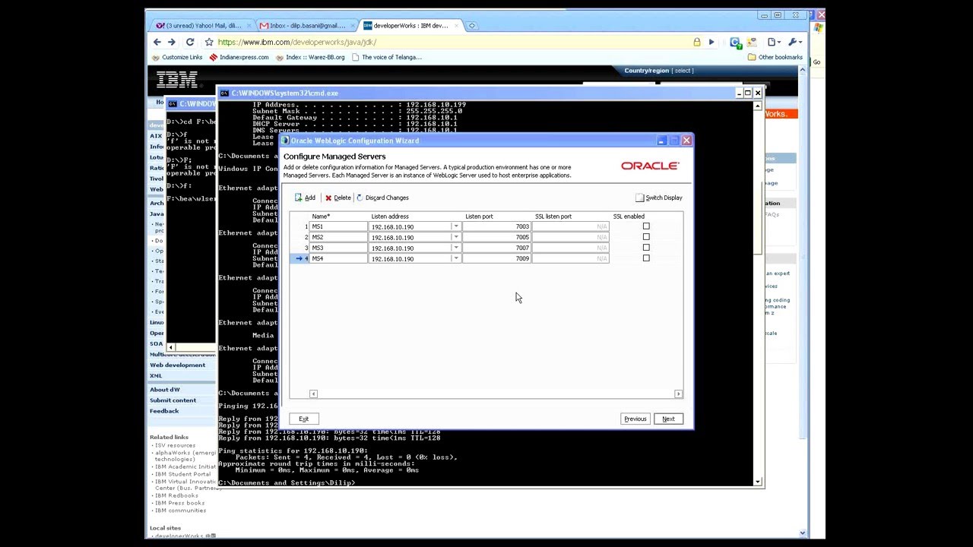Go back with the Previous button

[x=635, y=419]
